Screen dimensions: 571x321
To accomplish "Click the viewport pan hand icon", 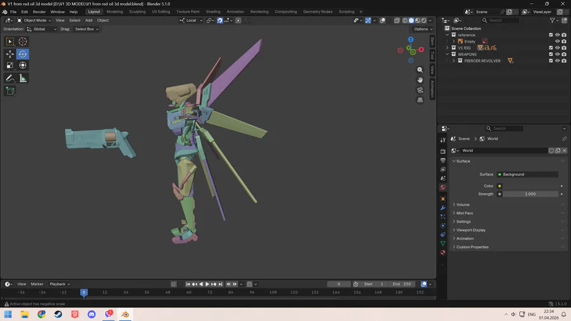I will (x=420, y=80).
